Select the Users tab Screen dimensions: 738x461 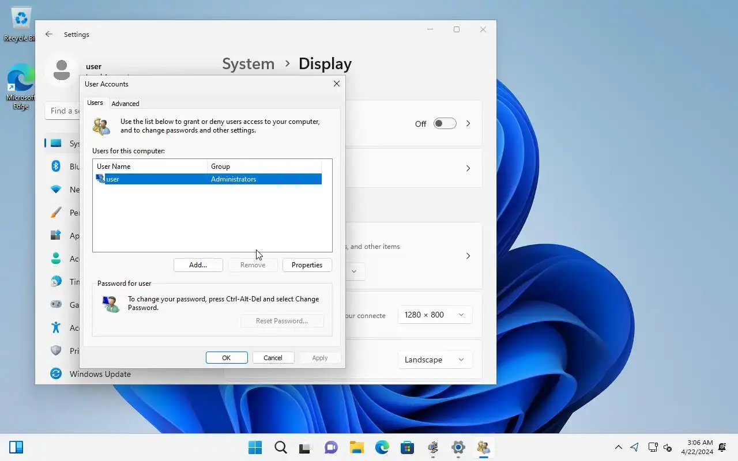pyautogui.click(x=95, y=103)
